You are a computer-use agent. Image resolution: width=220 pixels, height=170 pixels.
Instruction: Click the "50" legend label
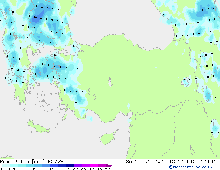107,169
